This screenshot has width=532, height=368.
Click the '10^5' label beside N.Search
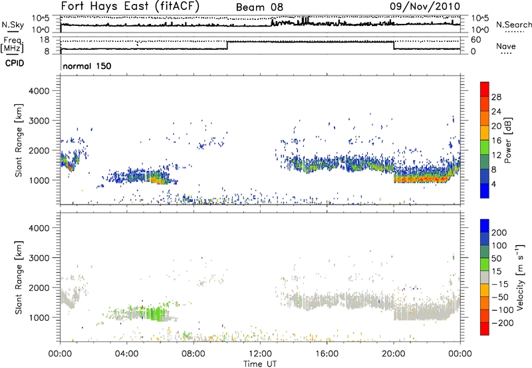point(480,19)
